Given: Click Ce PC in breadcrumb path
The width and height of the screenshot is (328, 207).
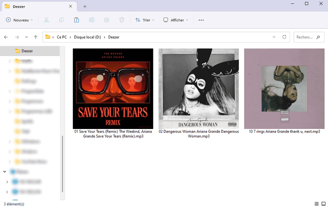Looking at the screenshot, I should [62, 37].
